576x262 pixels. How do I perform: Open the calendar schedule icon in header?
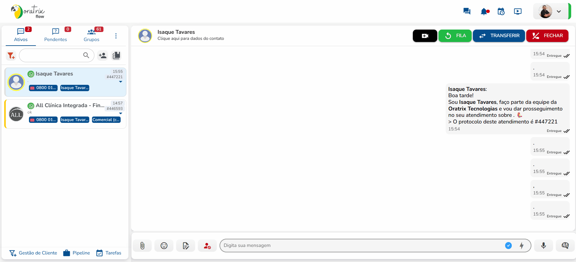pos(501,11)
